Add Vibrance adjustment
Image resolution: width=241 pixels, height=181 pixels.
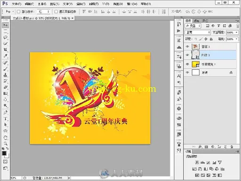(x=220, y=163)
